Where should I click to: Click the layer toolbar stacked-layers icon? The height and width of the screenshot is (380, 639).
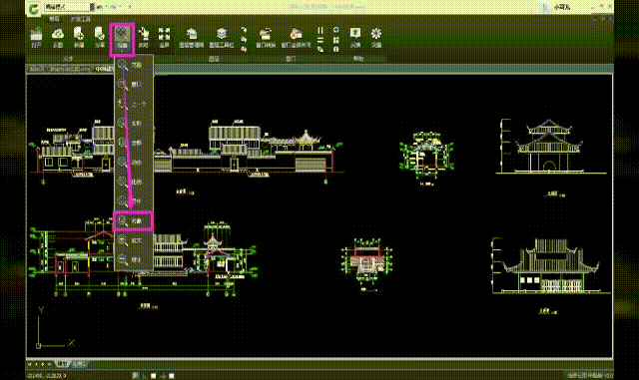pyautogui.click(x=222, y=38)
